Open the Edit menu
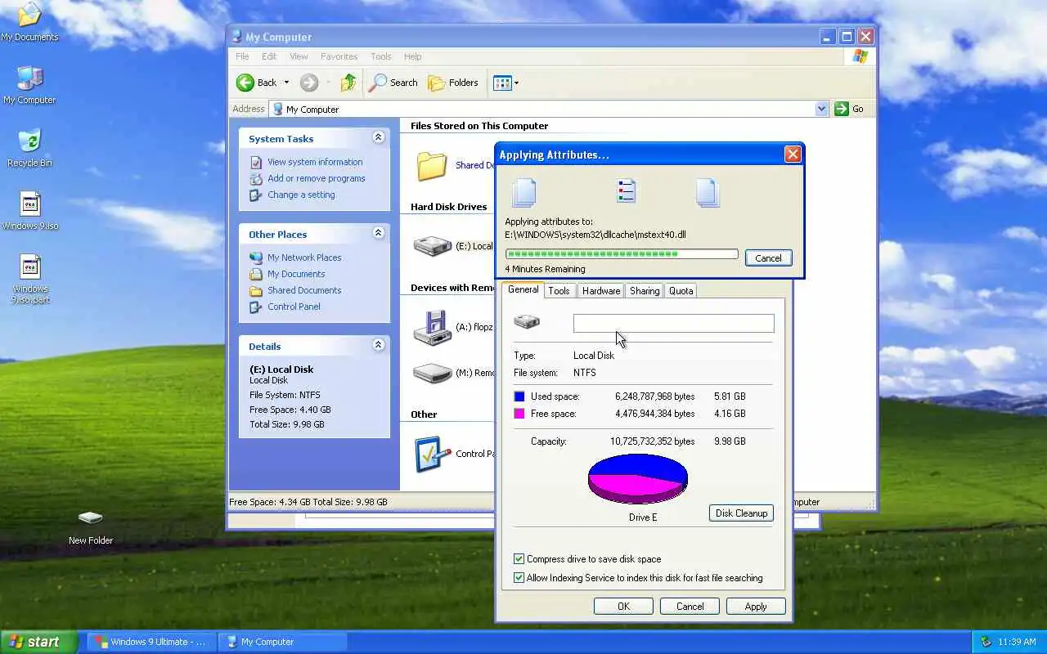This screenshot has height=654, width=1047. click(269, 56)
